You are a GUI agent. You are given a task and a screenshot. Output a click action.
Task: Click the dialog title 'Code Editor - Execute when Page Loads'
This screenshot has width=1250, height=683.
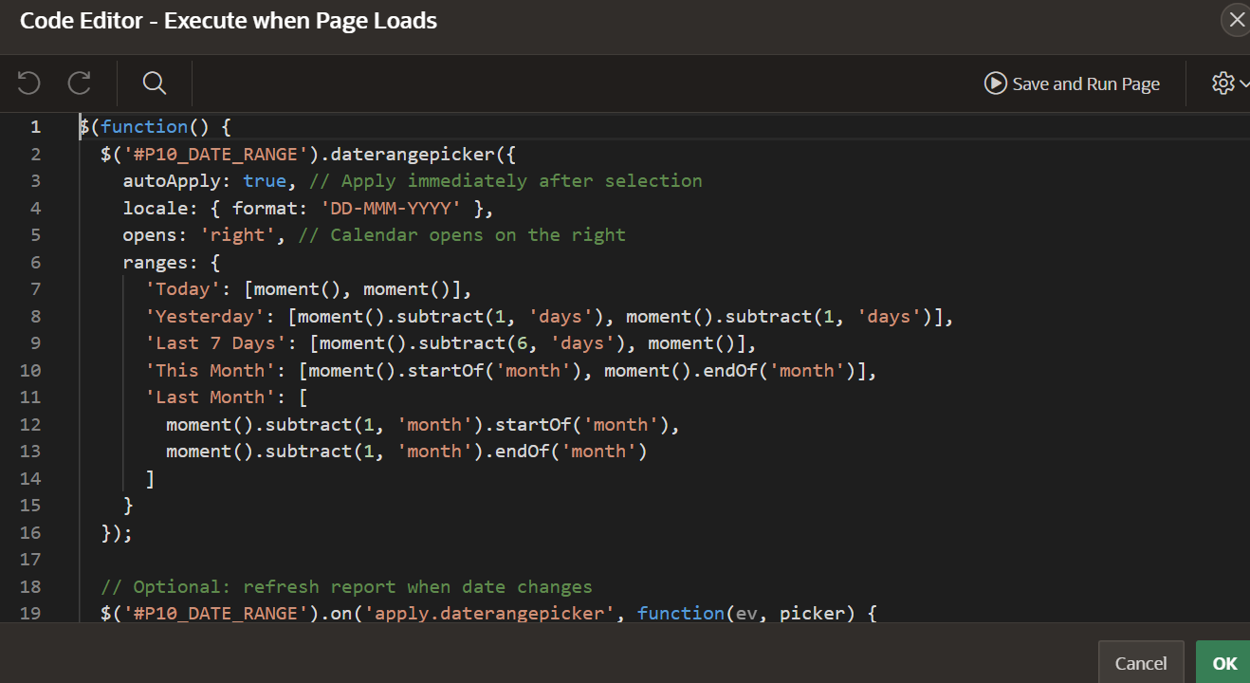[229, 21]
